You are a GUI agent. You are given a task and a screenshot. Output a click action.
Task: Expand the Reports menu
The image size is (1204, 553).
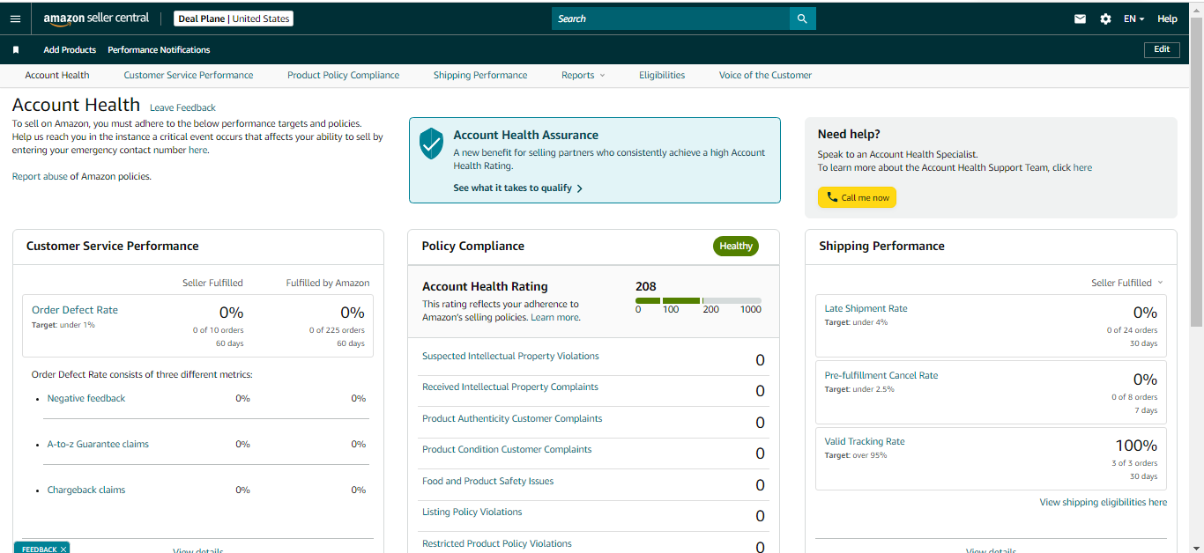583,76
